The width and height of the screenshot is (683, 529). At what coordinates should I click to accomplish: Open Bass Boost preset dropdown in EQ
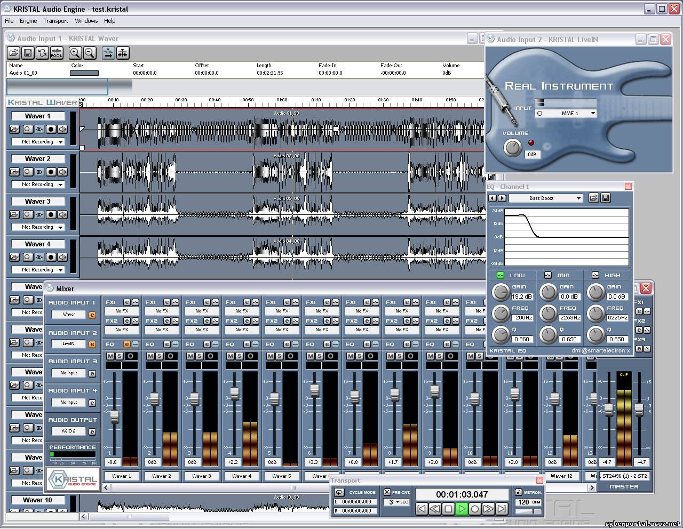click(x=545, y=198)
